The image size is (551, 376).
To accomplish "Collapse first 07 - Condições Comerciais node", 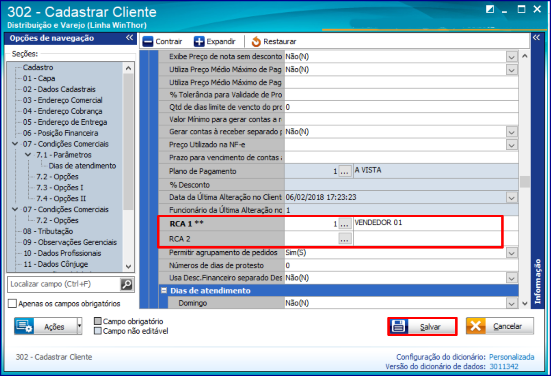I will [x=14, y=144].
